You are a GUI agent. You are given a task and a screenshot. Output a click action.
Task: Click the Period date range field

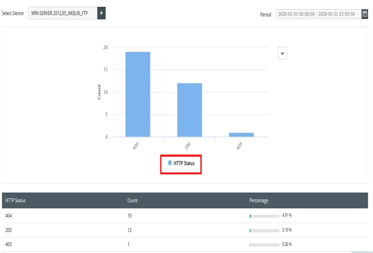[318, 14]
